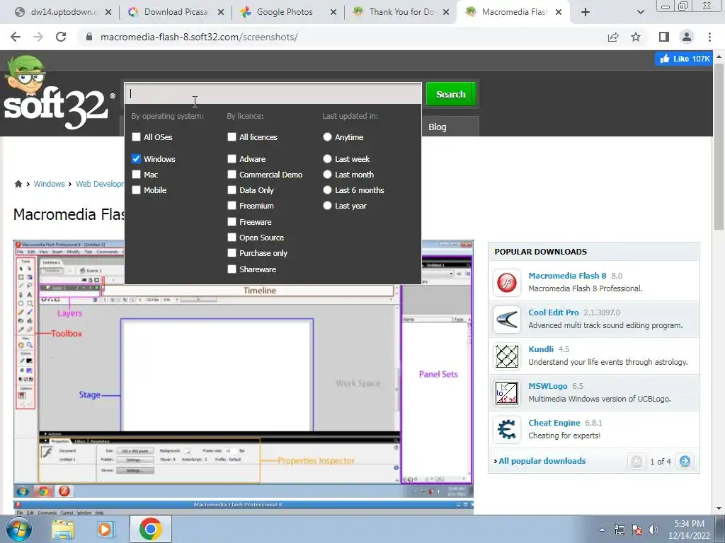This screenshot has width=725, height=543.
Task: Click the Chrome icon in the taskbar
Action: coord(150,529)
